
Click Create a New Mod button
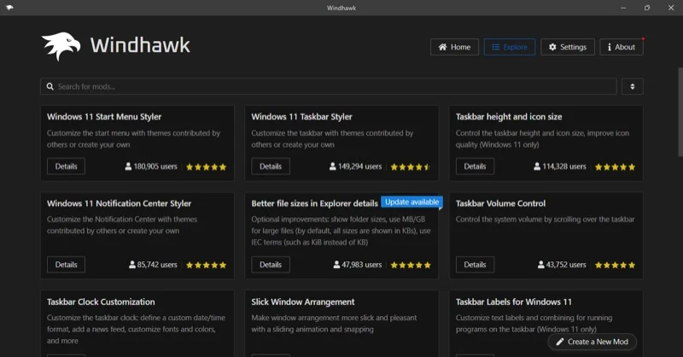[x=593, y=342]
